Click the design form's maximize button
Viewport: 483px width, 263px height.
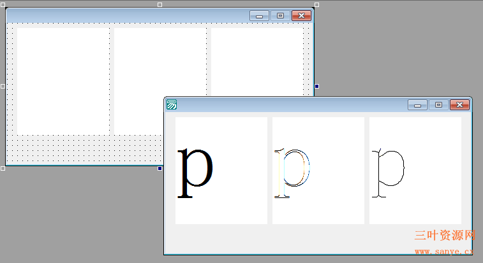(280, 16)
